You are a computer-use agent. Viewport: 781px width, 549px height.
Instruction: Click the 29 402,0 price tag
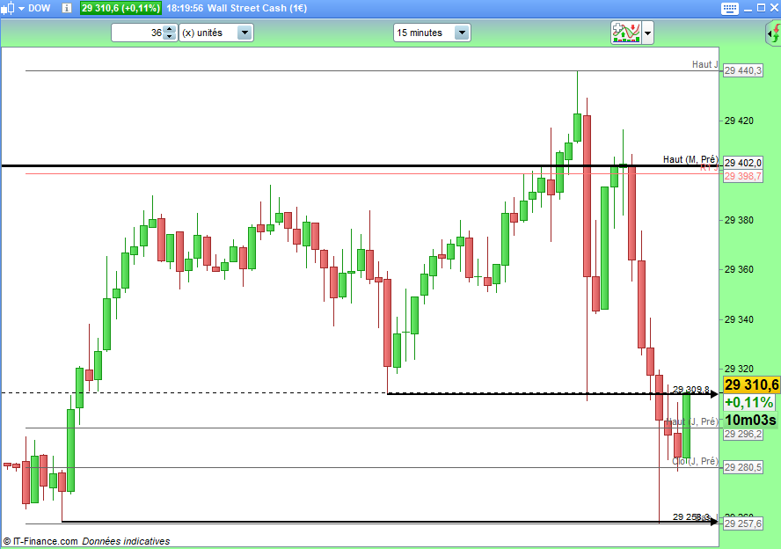pos(742,163)
